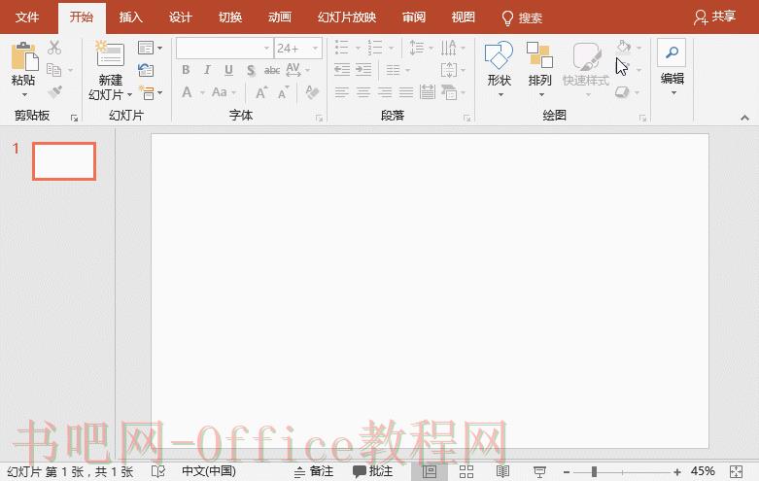The width and height of the screenshot is (759, 481).
Task: Switch to the 切换 tab
Action: click(230, 17)
